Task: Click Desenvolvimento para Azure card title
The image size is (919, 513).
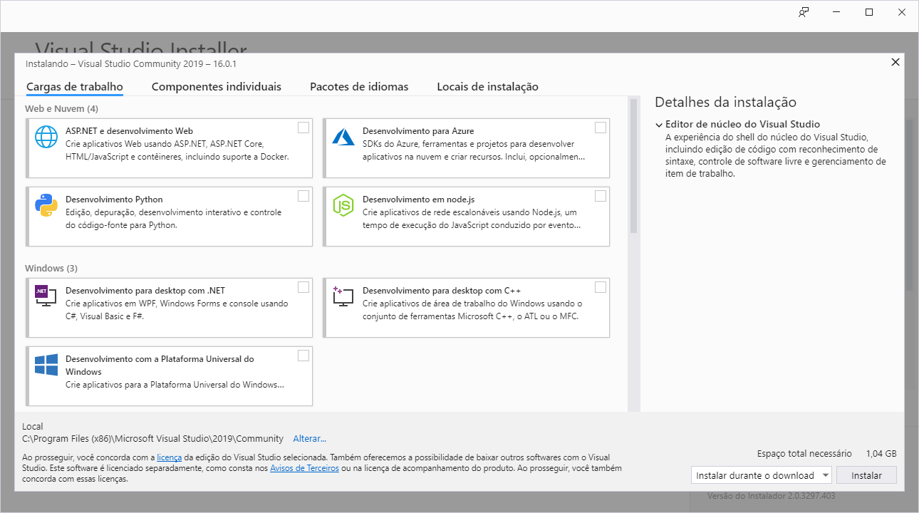Action: [418, 131]
